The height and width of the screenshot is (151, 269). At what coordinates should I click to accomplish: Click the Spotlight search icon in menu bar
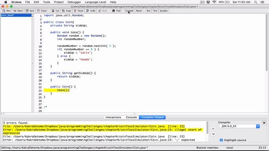[256, 2]
